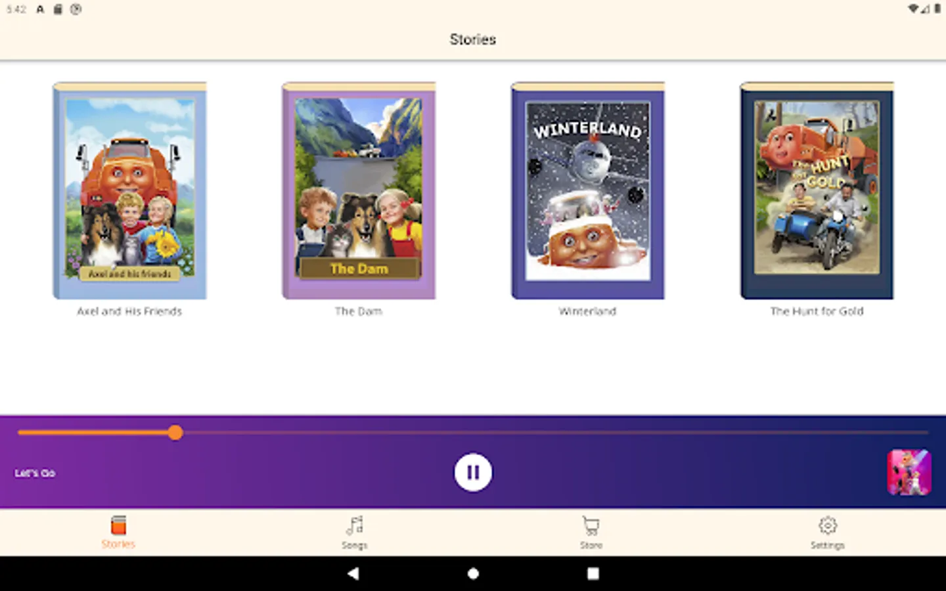Click the battery icon in status bar
This screenshot has width=946, height=591.
[x=937, y=9]
